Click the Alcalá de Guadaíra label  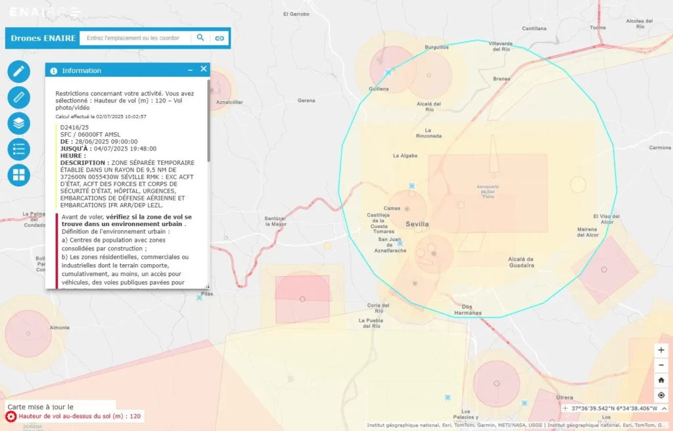pos(521,262)
